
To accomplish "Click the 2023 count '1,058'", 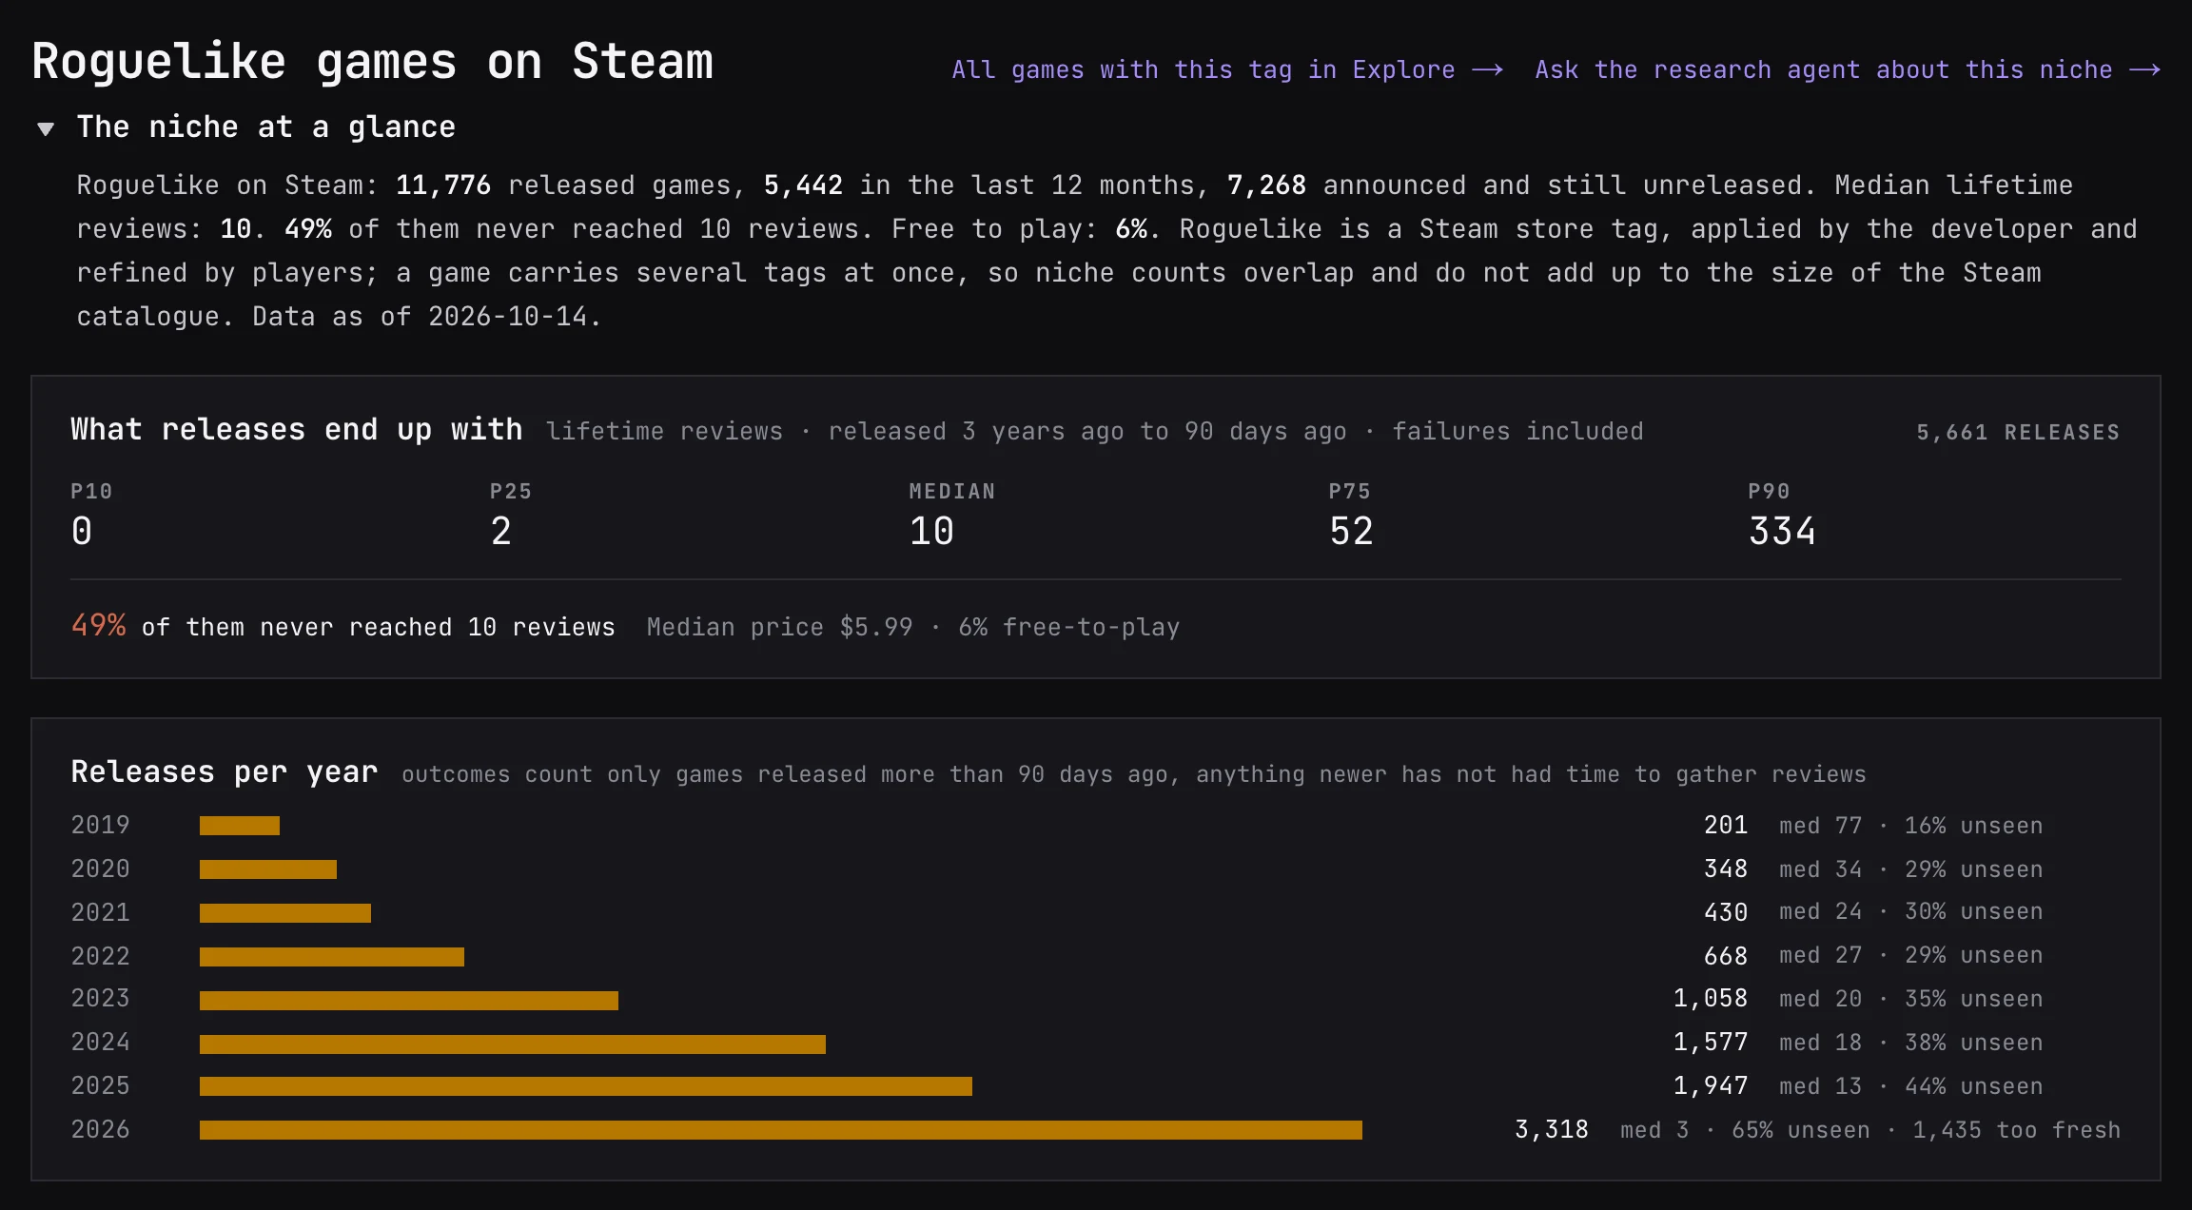I will [x=1711, y=998].
